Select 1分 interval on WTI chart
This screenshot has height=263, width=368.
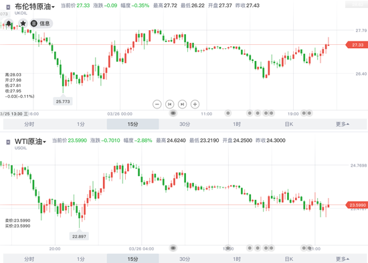point(81,259)
